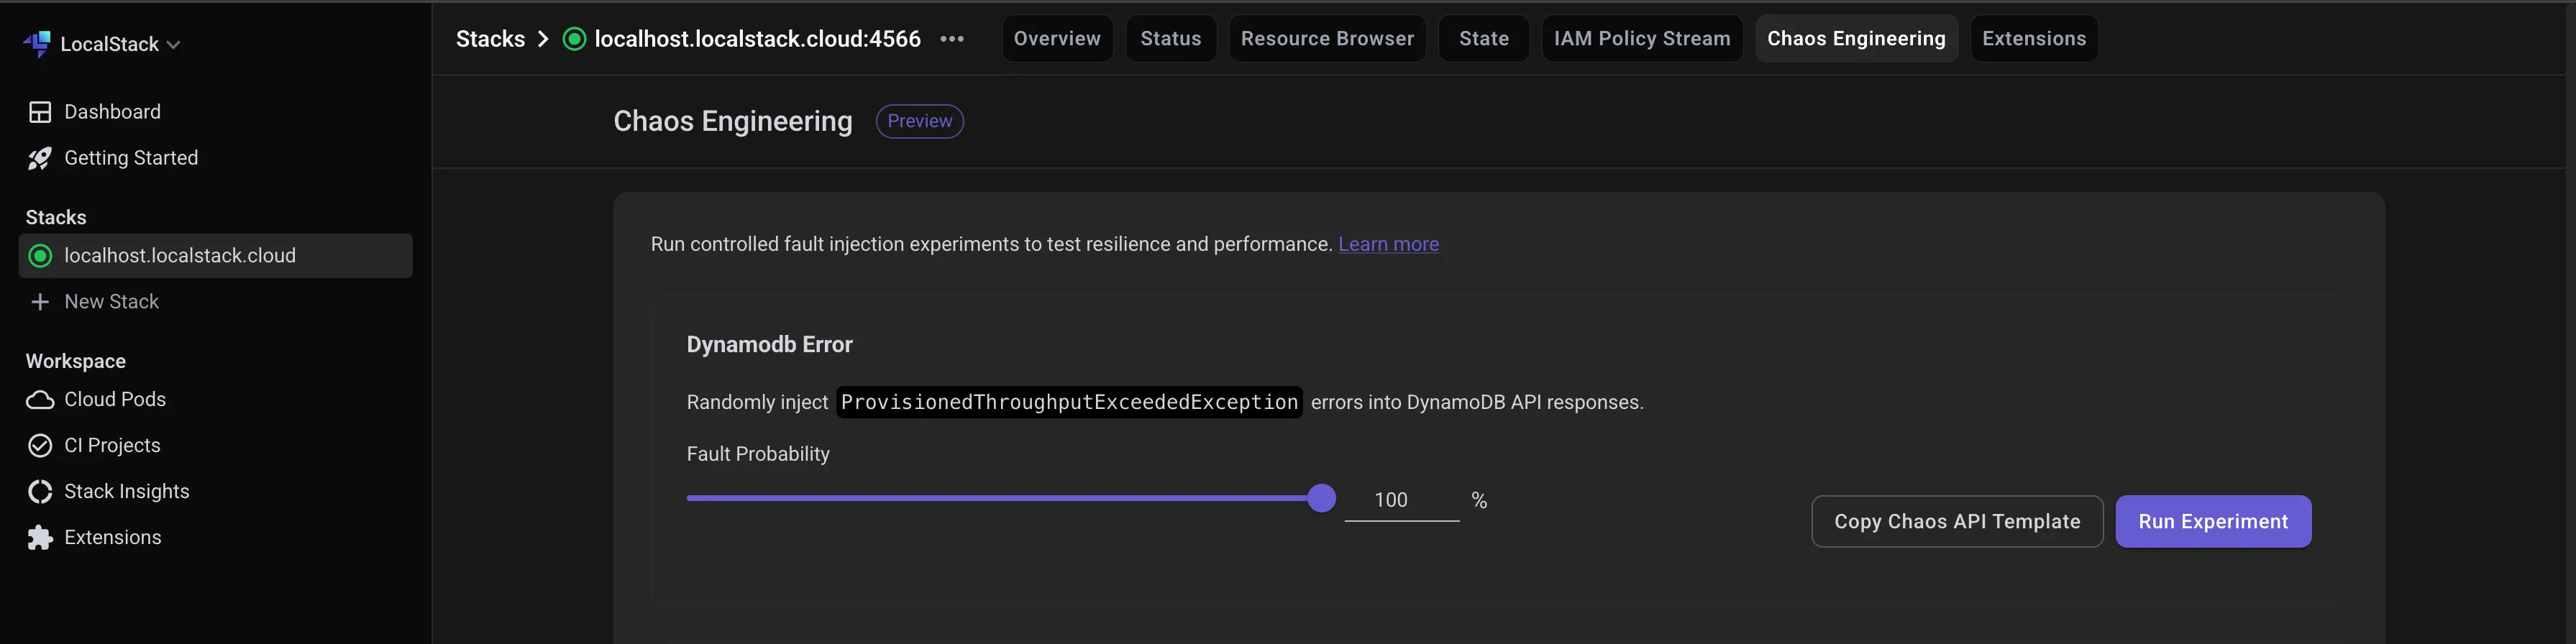Click the Run Experiment button
Viewport: 2576px width, 644px height.
pos(2212,522)
